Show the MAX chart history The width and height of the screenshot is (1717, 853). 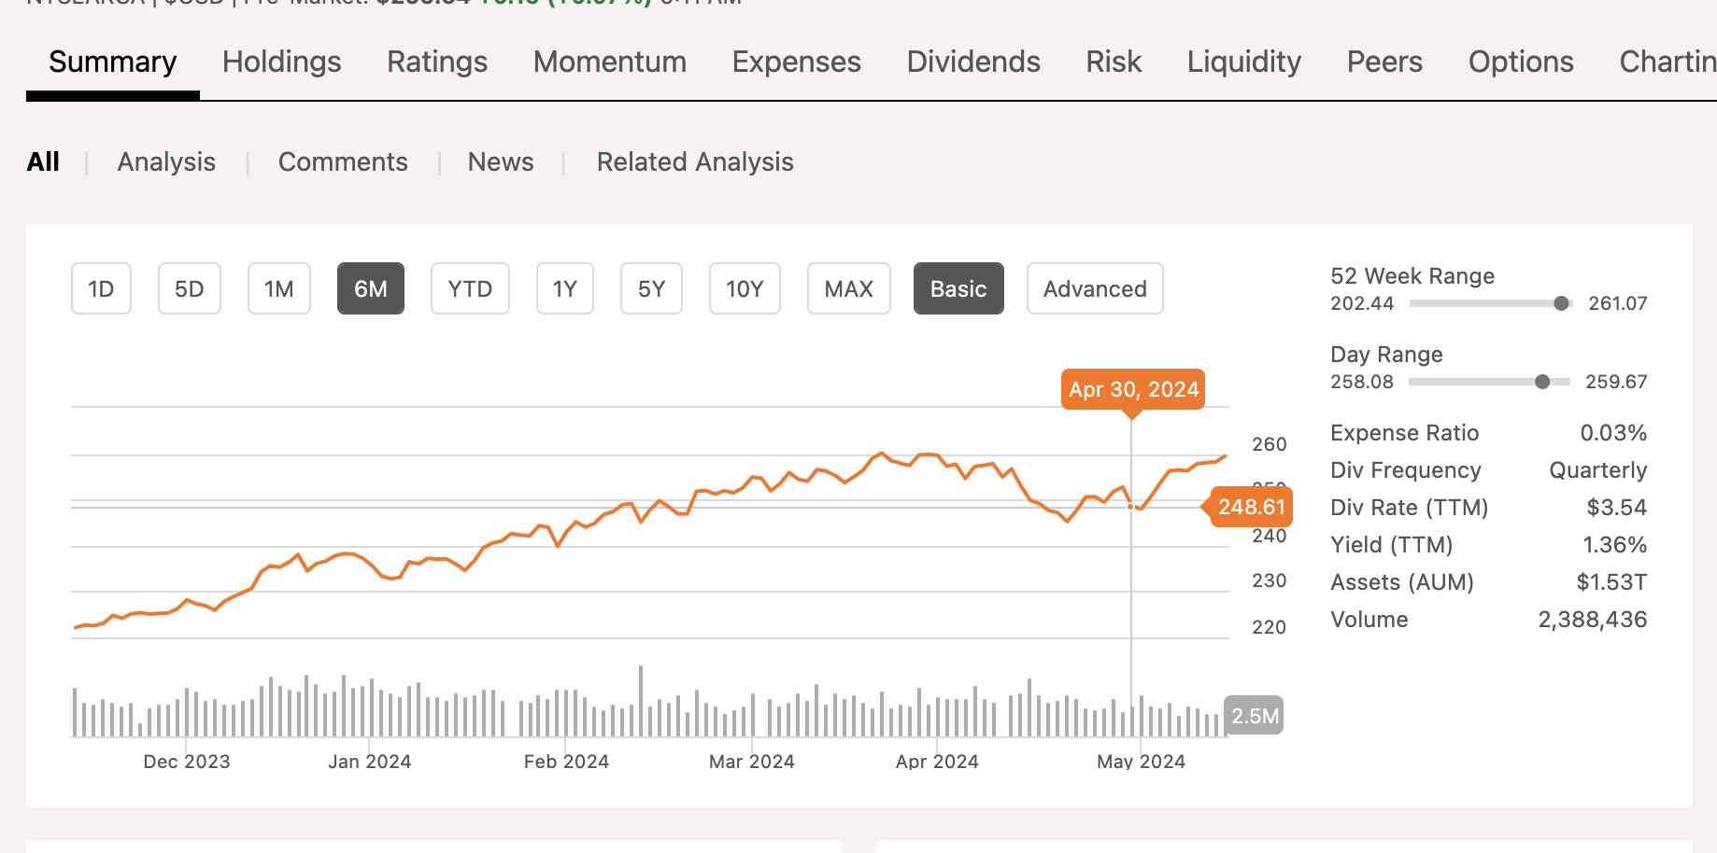(x=848, y=289)
